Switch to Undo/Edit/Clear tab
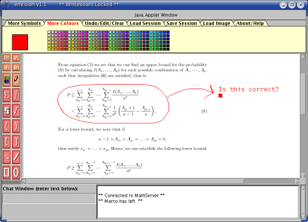Screen dimensions: 308x222 (104, 23)
